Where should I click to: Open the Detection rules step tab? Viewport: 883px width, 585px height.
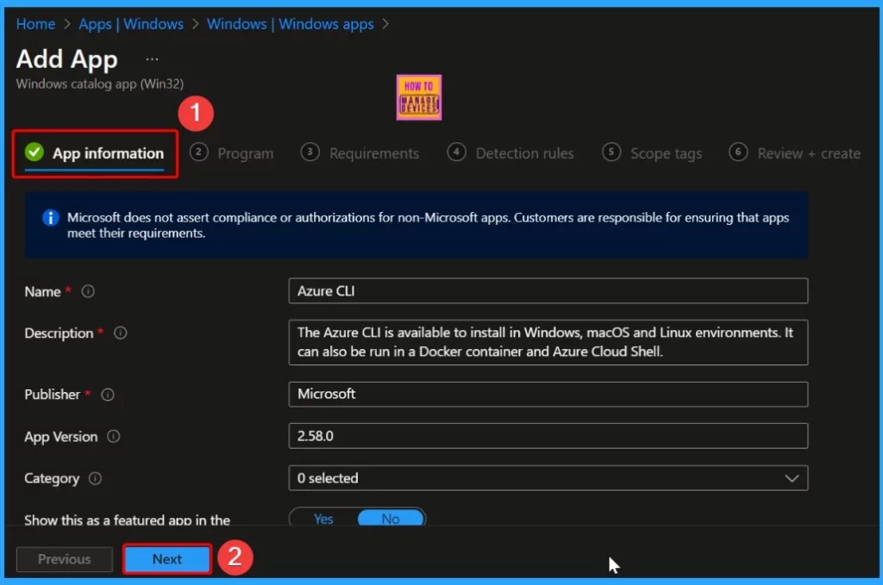pos(510,153)
